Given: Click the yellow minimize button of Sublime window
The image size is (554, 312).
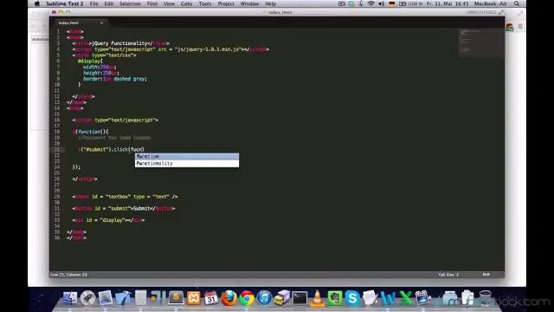Looking at the screenshot, I should pyautogui.click(x=61, y=12).
